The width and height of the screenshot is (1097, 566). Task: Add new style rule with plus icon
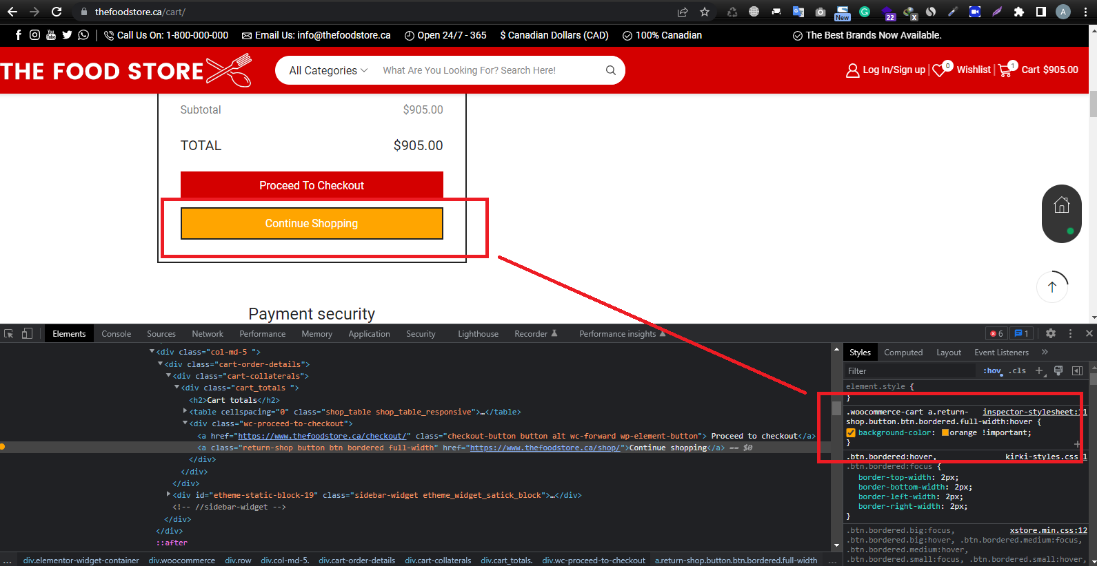coord(1040,370)
